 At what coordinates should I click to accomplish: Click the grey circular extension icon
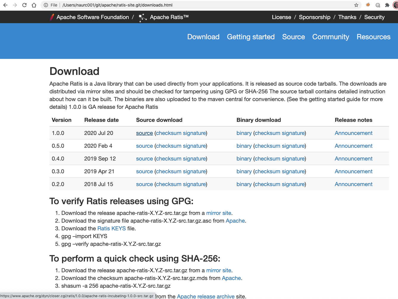click(378, 5)
